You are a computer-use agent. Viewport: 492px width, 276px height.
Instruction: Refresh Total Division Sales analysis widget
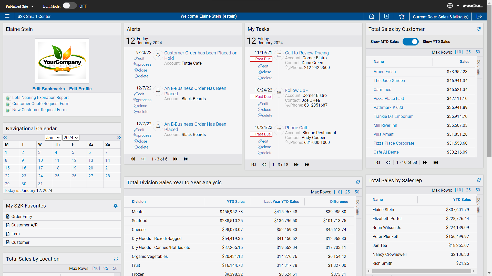point(358,182)
